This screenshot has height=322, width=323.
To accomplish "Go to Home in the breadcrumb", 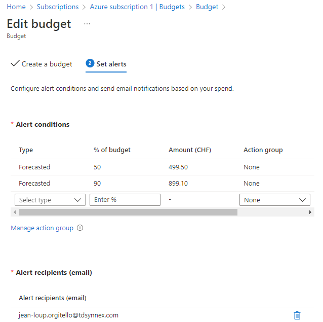I will [16, 7].
